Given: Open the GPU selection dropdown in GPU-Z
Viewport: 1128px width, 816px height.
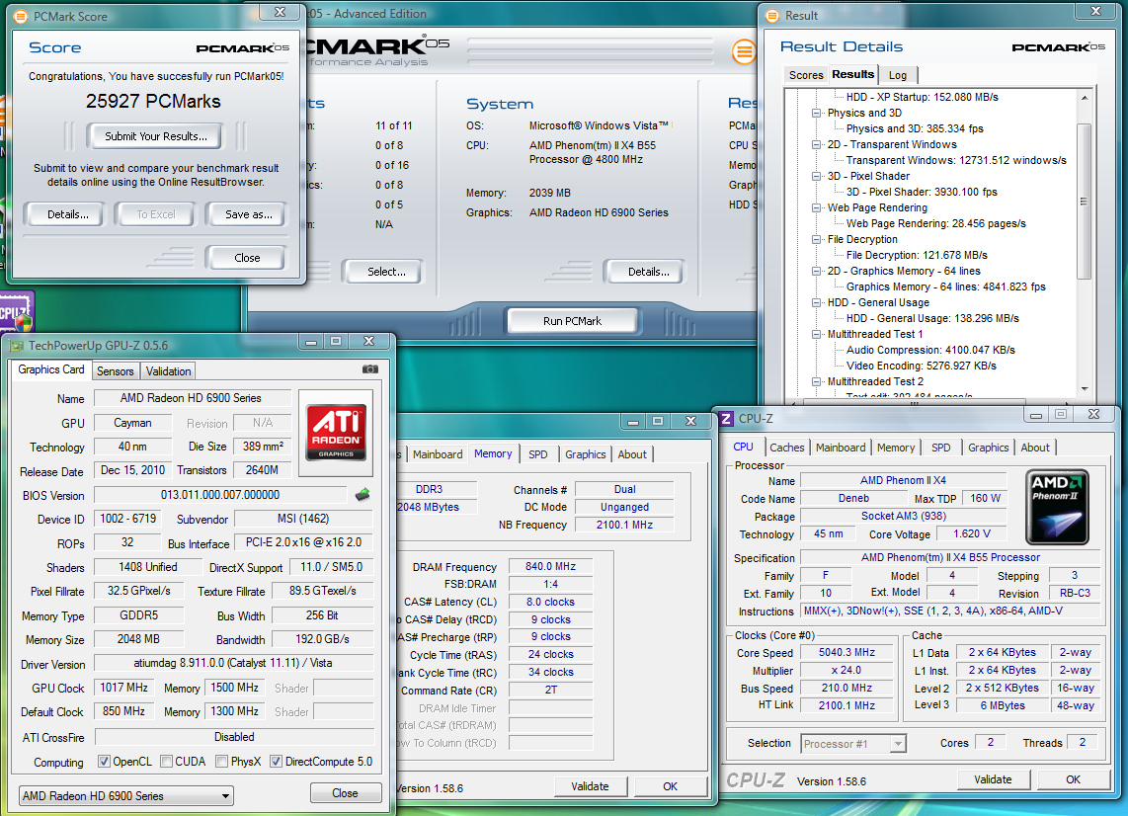Looking at the screenshot, I should (125, 796).
